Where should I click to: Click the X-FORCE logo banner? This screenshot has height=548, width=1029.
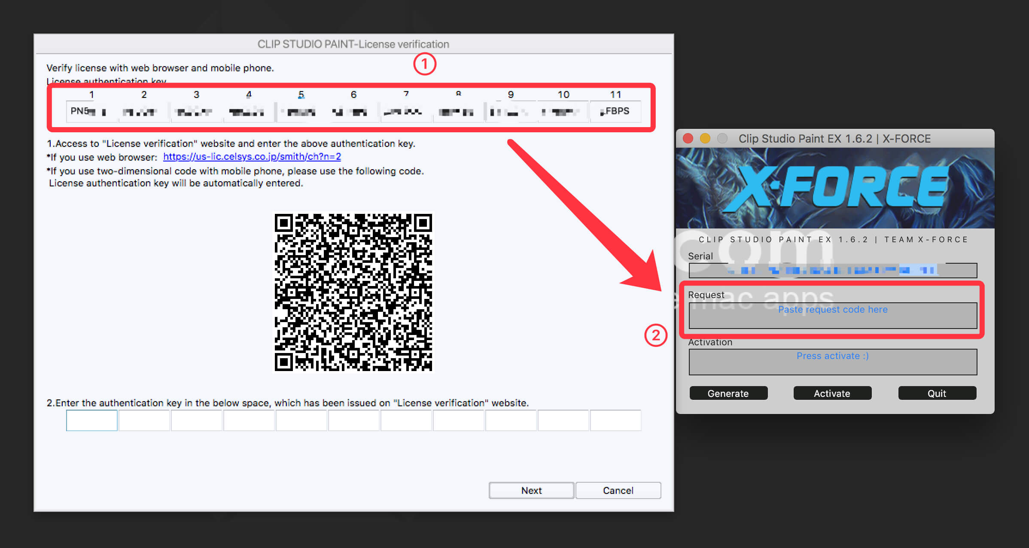(835, 188)
